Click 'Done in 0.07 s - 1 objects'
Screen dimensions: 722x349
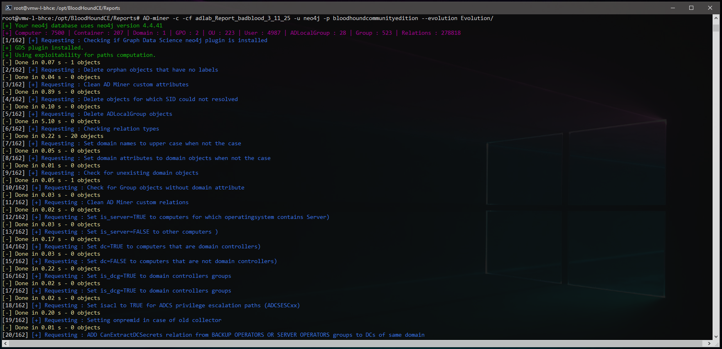coord(58,62)
